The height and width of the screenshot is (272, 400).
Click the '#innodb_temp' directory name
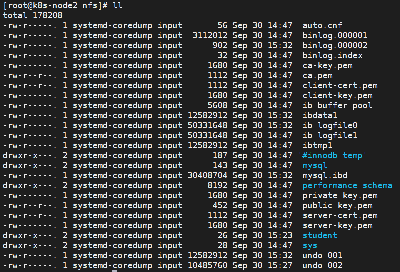tap(332, 156)
